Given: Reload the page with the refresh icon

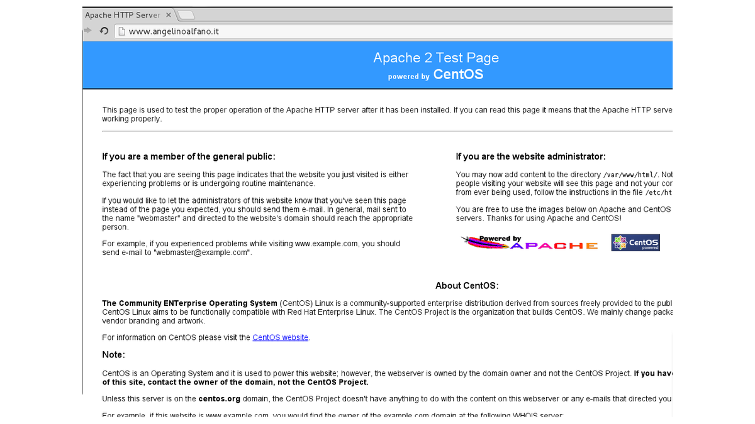Looking at the screenshot, I should pos(104,31).
